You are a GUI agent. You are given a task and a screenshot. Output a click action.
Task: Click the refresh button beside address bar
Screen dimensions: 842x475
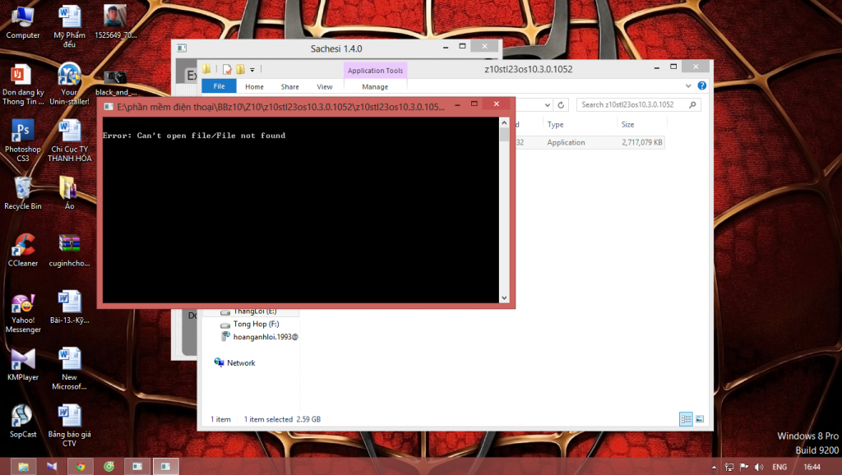(560, 105)
